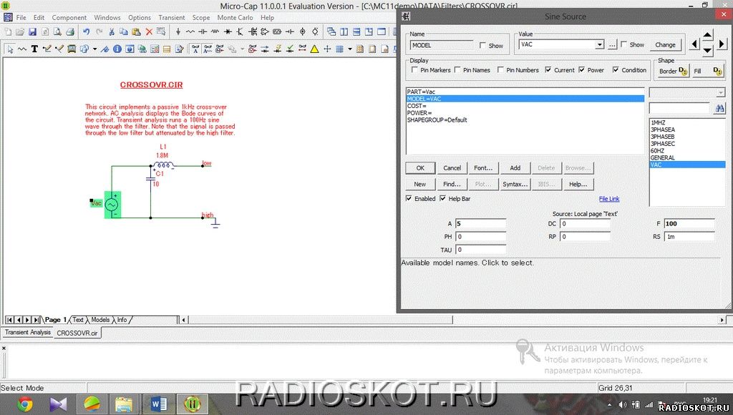
Task: Click the OK button in Sine Source dialog
Action: coord(420,167)
